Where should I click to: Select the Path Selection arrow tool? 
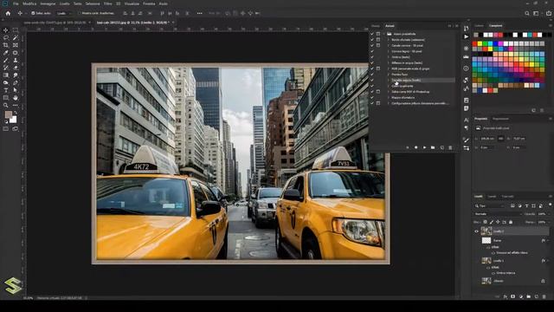point(16,90)
